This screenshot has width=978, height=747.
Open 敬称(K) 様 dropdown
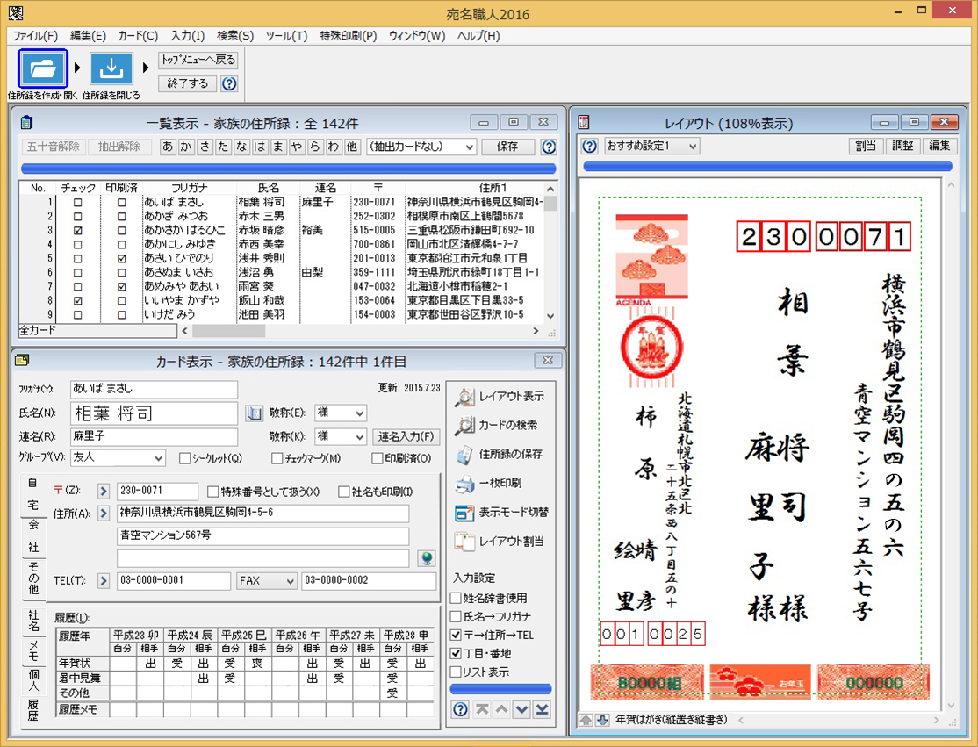[341, 436]
